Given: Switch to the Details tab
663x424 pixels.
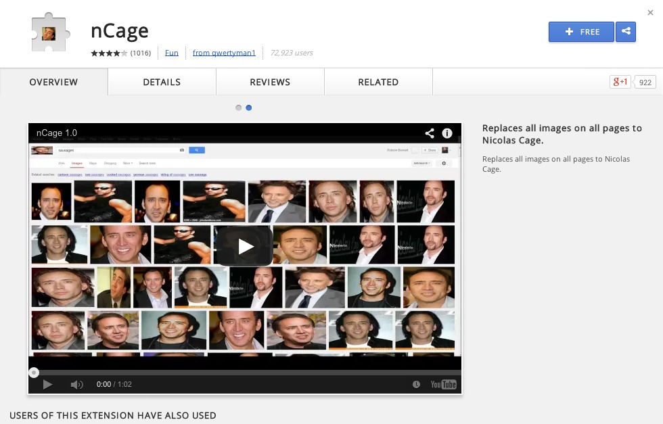Looking at the screenshot, I should pos(162,83).
